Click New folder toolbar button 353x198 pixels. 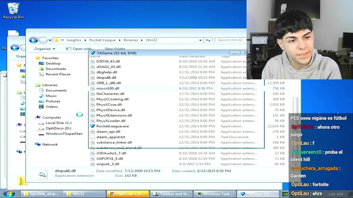[x=115, y=49]
